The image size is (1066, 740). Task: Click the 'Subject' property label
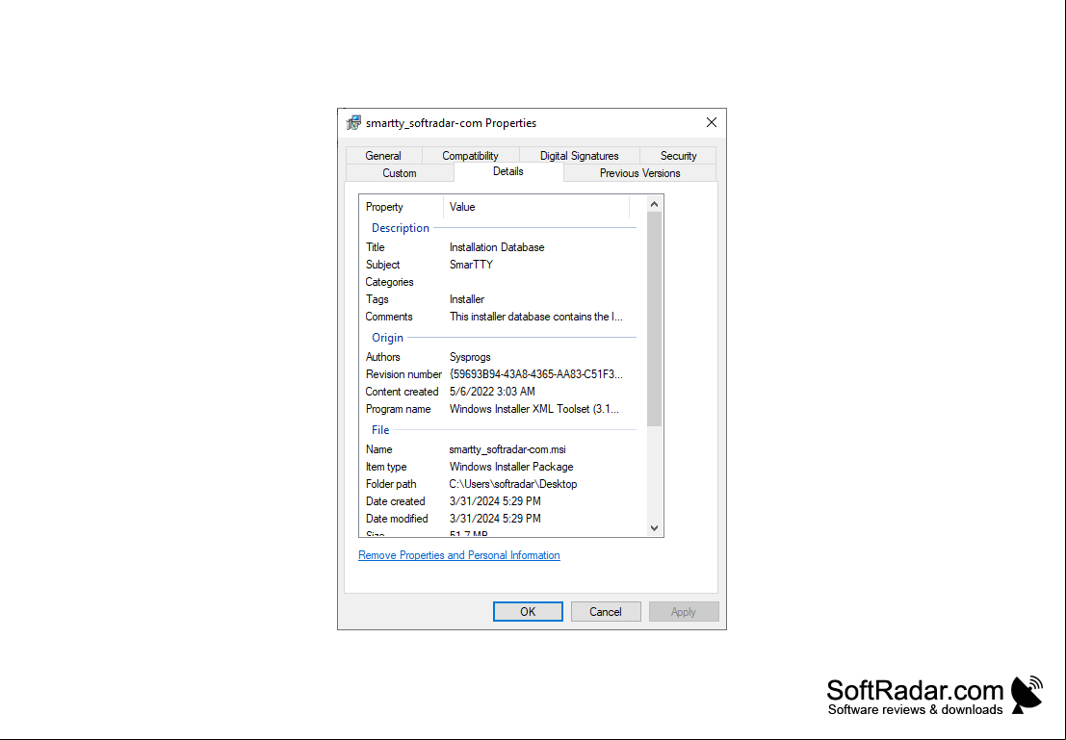coord(382,265)
